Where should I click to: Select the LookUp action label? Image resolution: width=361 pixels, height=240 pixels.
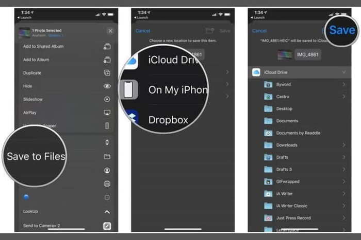30,212
